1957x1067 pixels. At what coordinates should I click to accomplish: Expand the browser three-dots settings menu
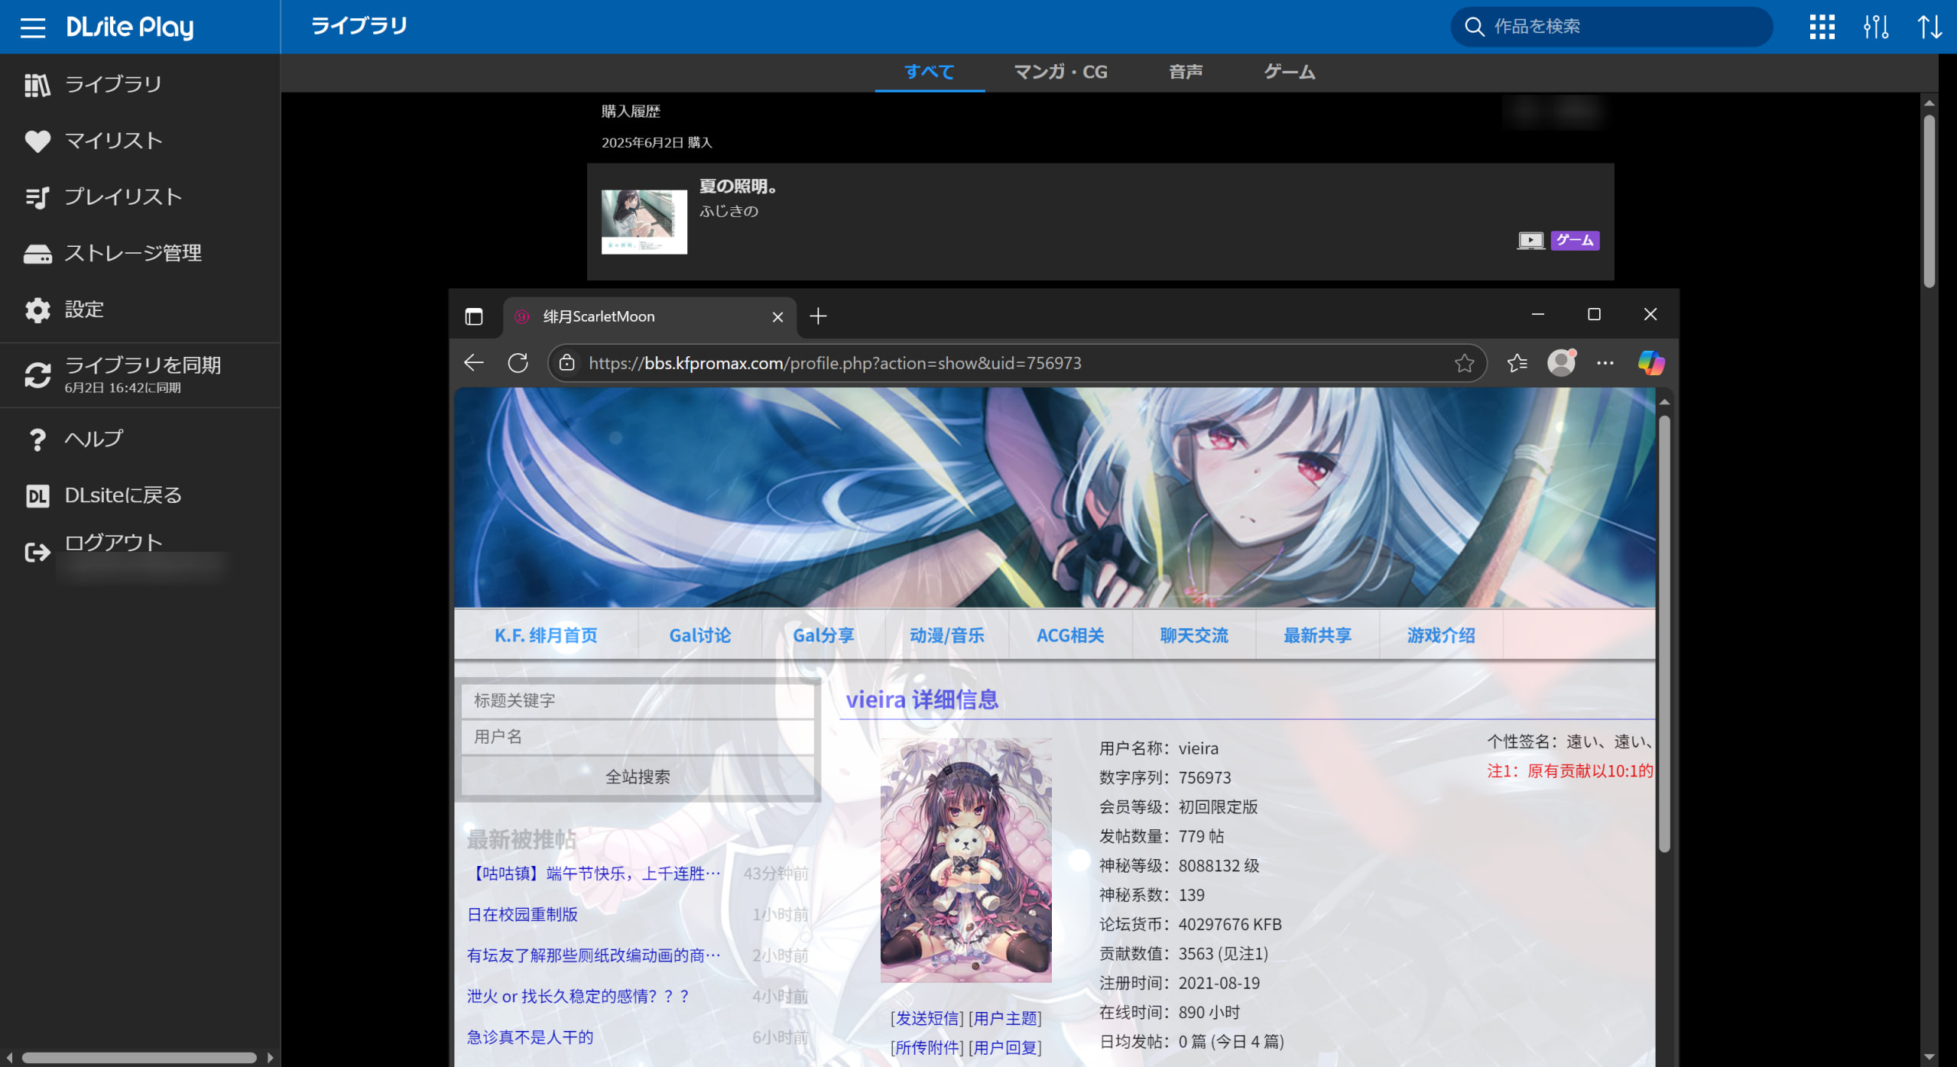click(1605, 363)
